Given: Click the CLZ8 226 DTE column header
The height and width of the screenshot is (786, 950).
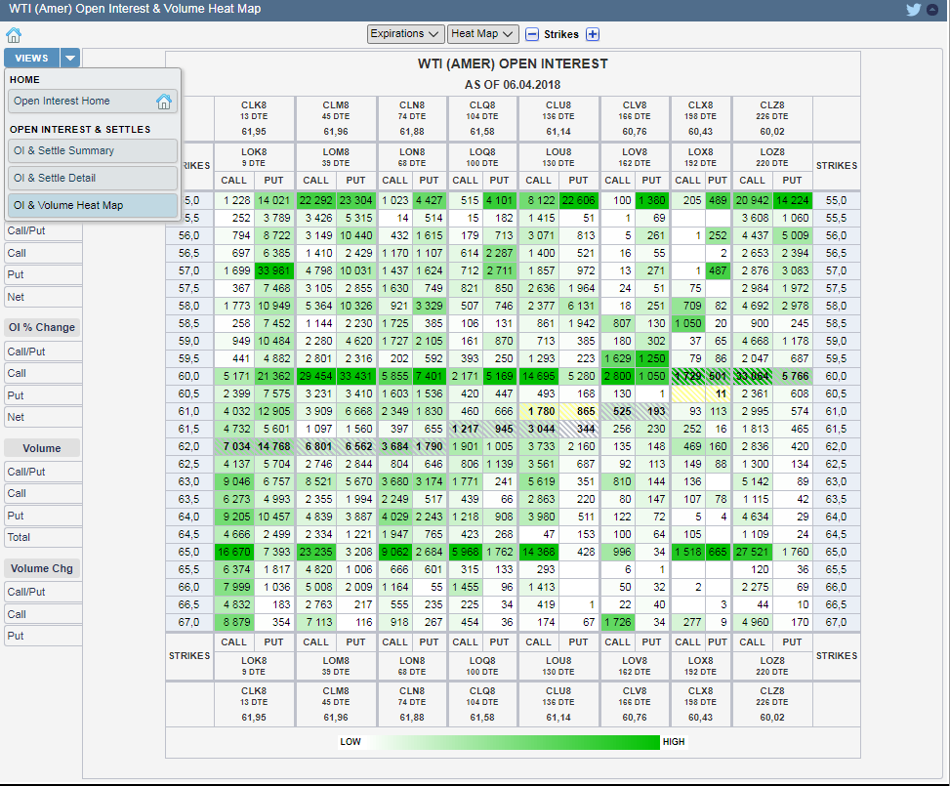Looking at the screenshot, I should (x=771, y=118).
